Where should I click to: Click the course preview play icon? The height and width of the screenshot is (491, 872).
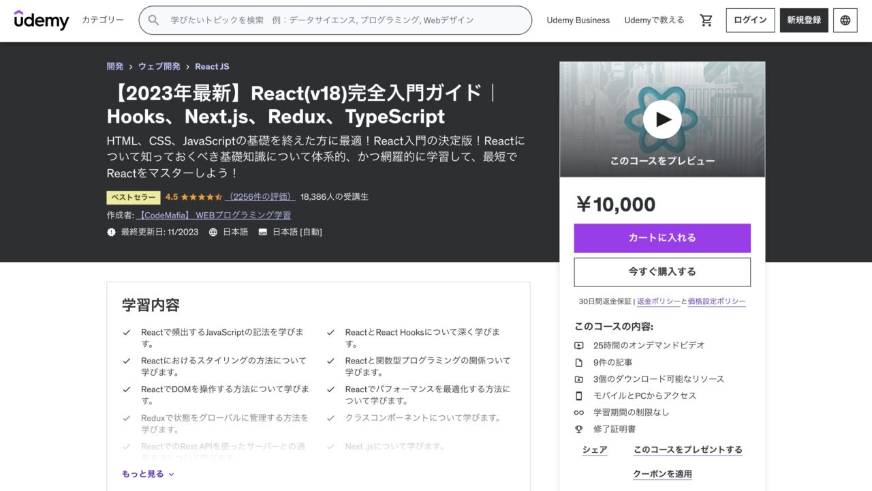point(661,119)
